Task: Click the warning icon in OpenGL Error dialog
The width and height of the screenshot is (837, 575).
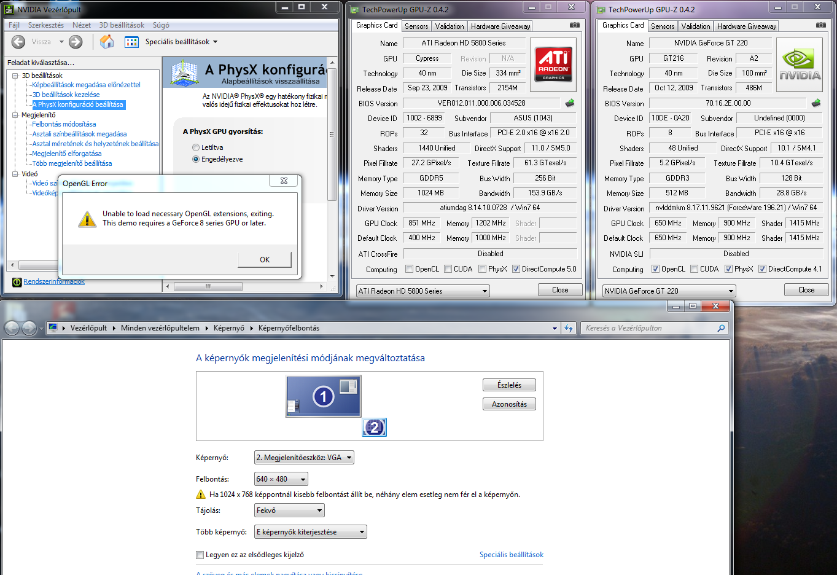Action: pos(87,219)
